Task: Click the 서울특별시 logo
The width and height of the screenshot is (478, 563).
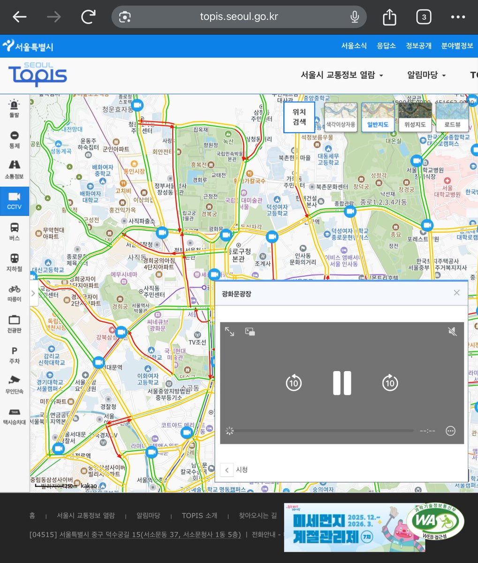Action: coord(28,46)
